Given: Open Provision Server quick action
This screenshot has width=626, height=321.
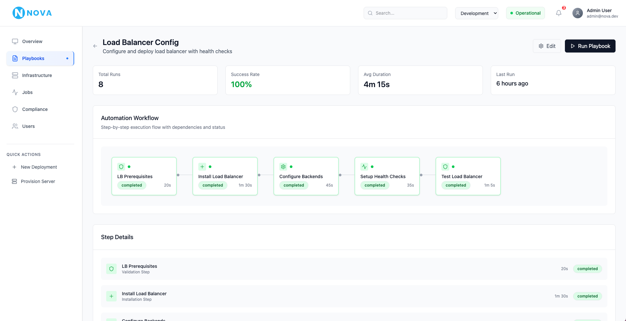Looking at the screenshot, I should [38, 181].
